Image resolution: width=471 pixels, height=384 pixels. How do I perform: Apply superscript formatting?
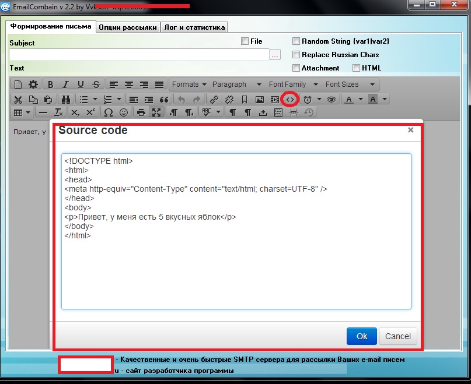[90, 112]
